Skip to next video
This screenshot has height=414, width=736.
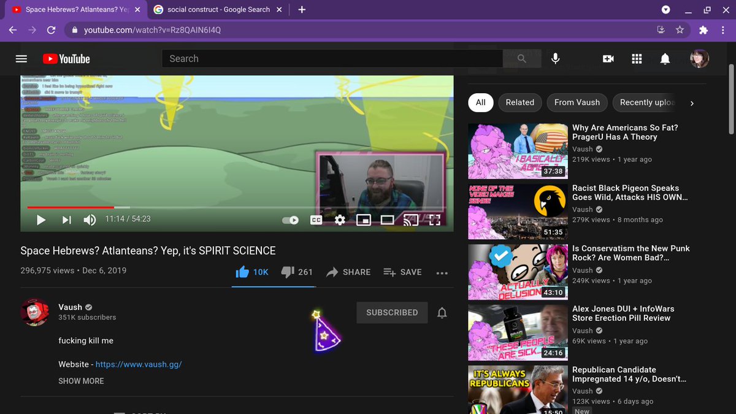(x=67, y=220)
